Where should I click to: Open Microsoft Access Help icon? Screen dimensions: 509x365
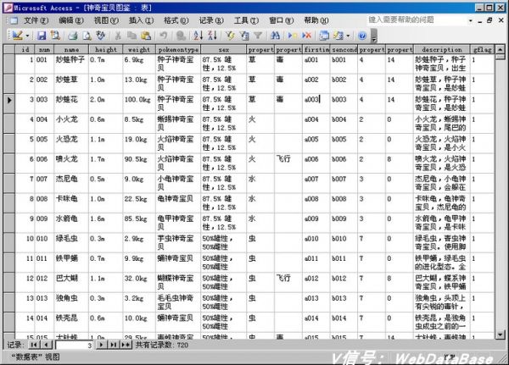[362, 36]
